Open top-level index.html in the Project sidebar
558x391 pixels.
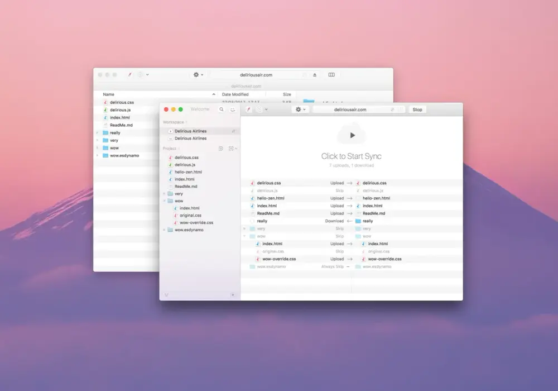(x=184, y=179)
